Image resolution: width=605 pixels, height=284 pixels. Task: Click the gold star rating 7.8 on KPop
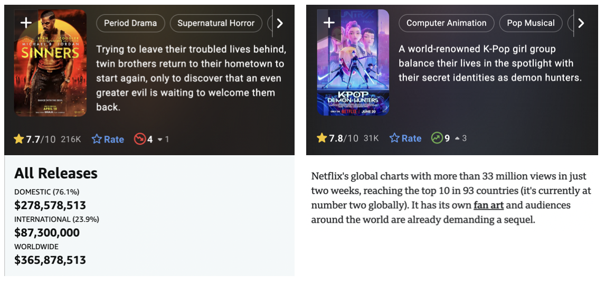pos(322,138)
